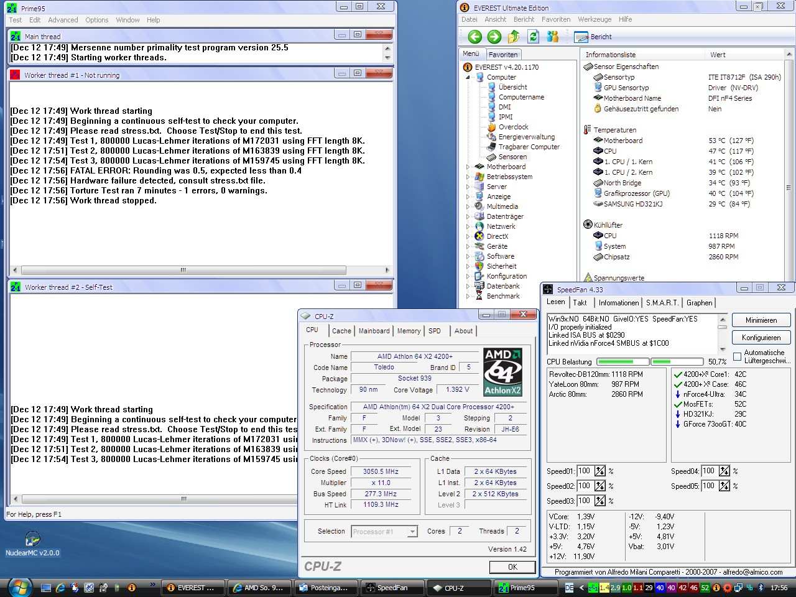
Task: Click Main thread window vertical scrollbar down arrow
Action: point(388,58)
